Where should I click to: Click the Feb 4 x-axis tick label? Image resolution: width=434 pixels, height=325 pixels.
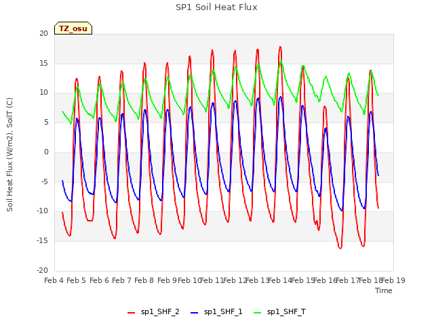tap(54, 280)
